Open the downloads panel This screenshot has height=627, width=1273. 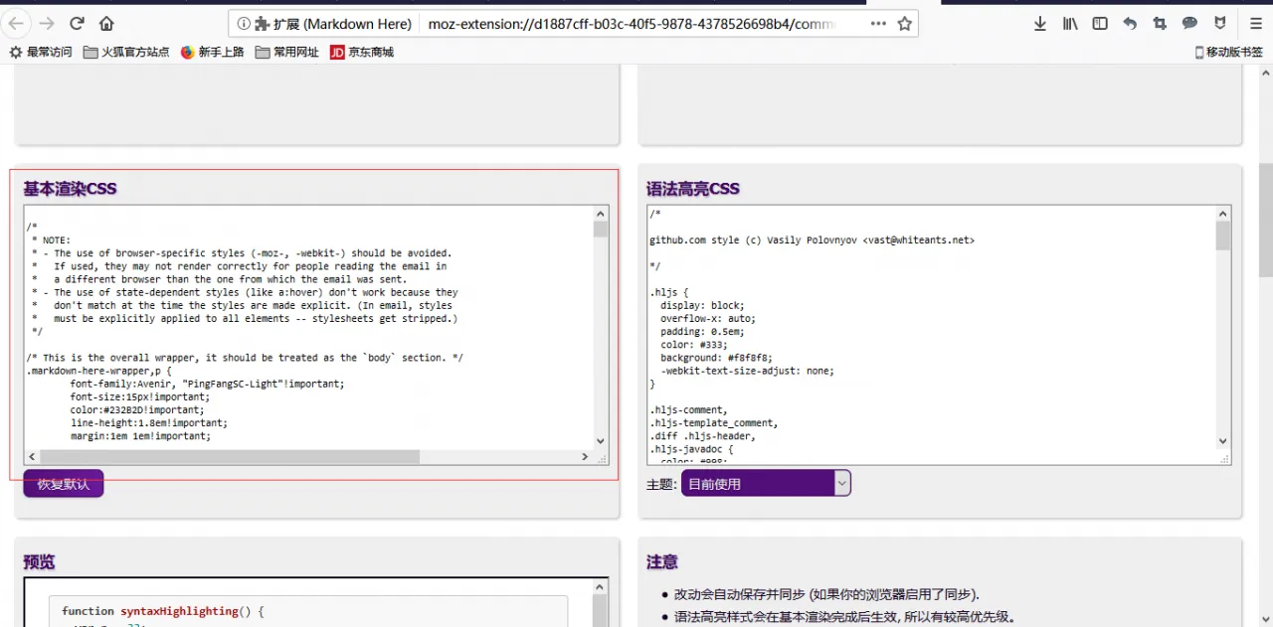[x=1039, y=24]
